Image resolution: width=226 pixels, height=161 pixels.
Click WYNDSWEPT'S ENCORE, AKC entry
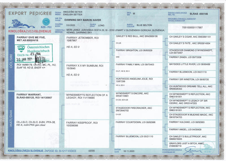(x=132, y=95)
